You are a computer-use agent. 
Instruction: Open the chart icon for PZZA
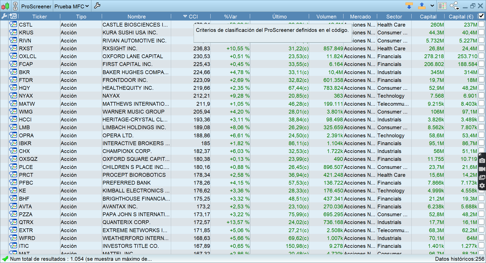pos(13,214)
